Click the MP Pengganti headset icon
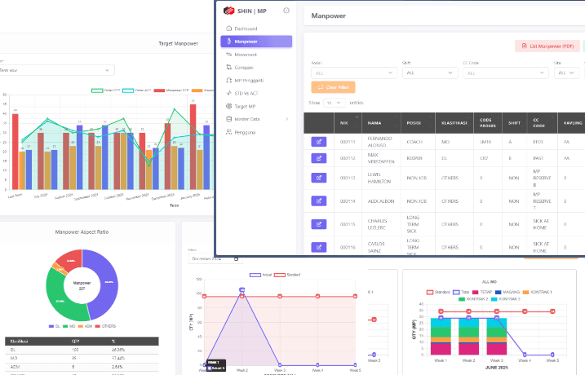The image size is (585, 375). [228, 81]
